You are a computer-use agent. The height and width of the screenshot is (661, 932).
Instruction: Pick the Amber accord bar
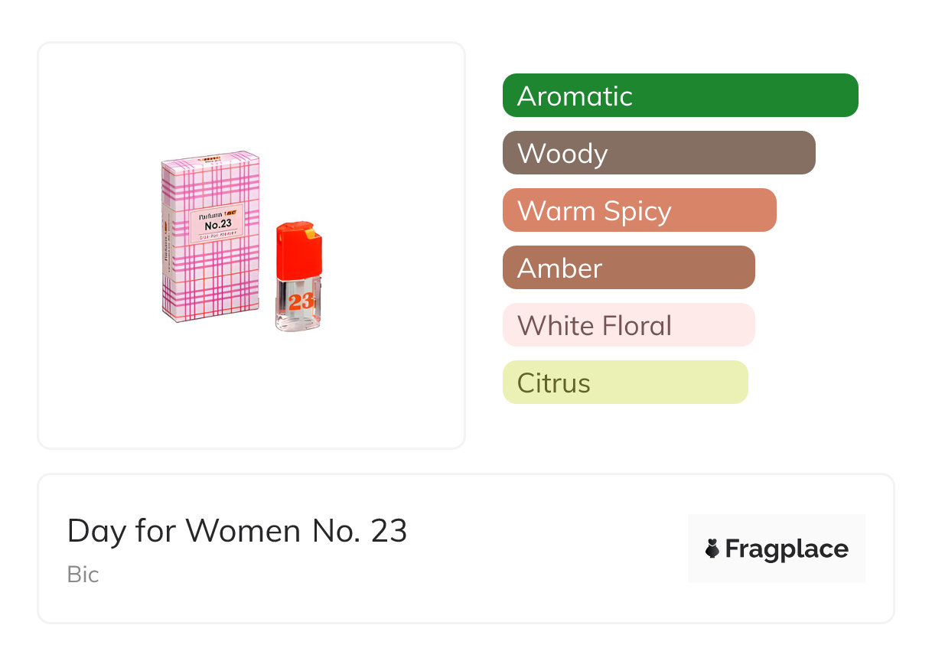(x=629, y=268)
